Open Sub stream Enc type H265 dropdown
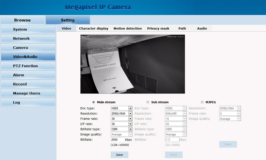The width and height of the screenshot is (266, 160). (x=176, y=108)
